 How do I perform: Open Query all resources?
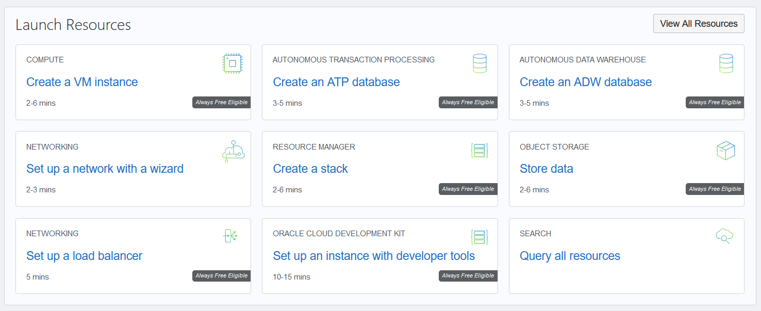pos(570,256)
